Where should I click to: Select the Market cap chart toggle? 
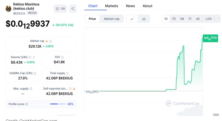coord(112,19)
